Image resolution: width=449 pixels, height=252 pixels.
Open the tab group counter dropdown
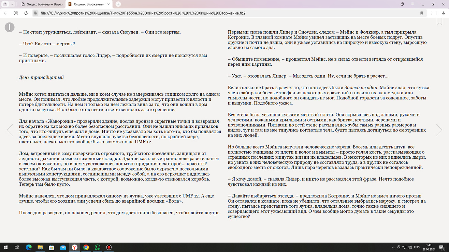[x=9, y=4]
